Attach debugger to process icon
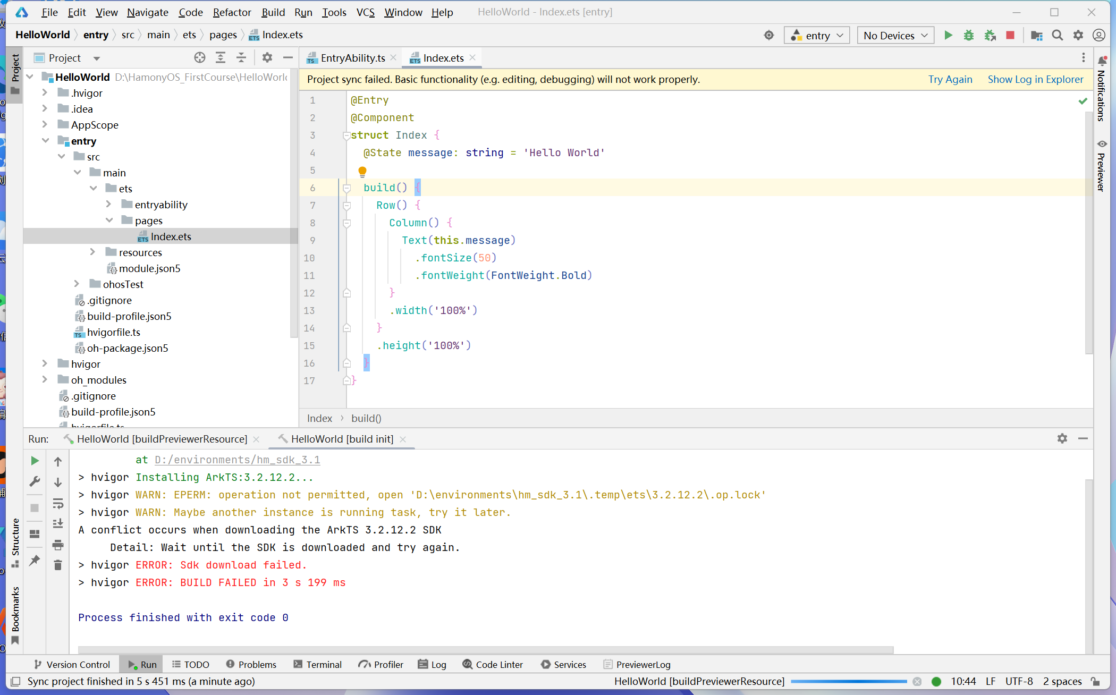Image resolution: width=1116 pixels, height=695 pixels. 990,35
